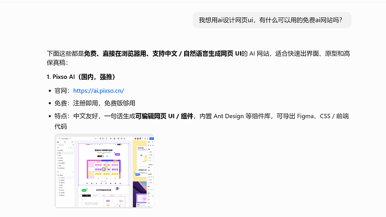Select the user message bubble about free AI sites
This screenshot has height=217, width=386.
point(272,20)
